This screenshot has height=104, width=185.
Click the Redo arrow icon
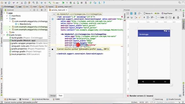(x=17, y=3)
